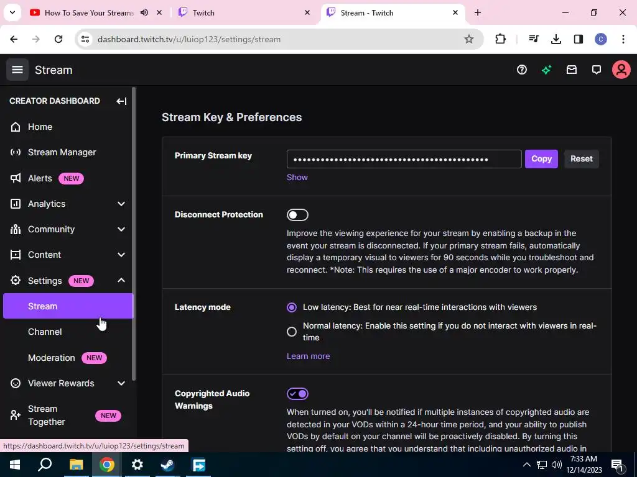
Task: Expand the Community section chevron
Action: click(x=121, y=229)
